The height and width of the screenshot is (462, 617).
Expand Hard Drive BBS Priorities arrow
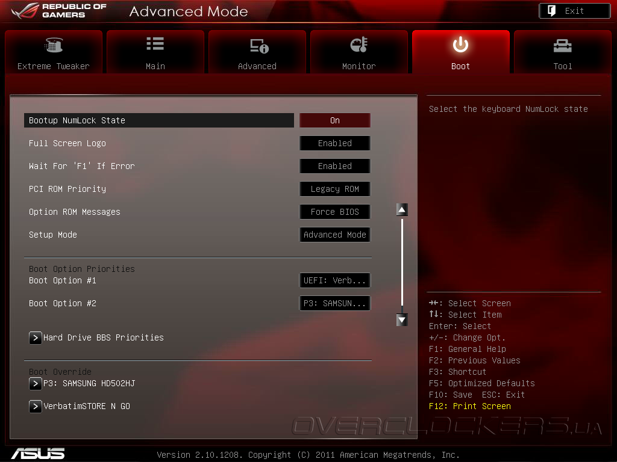(36, 338)
